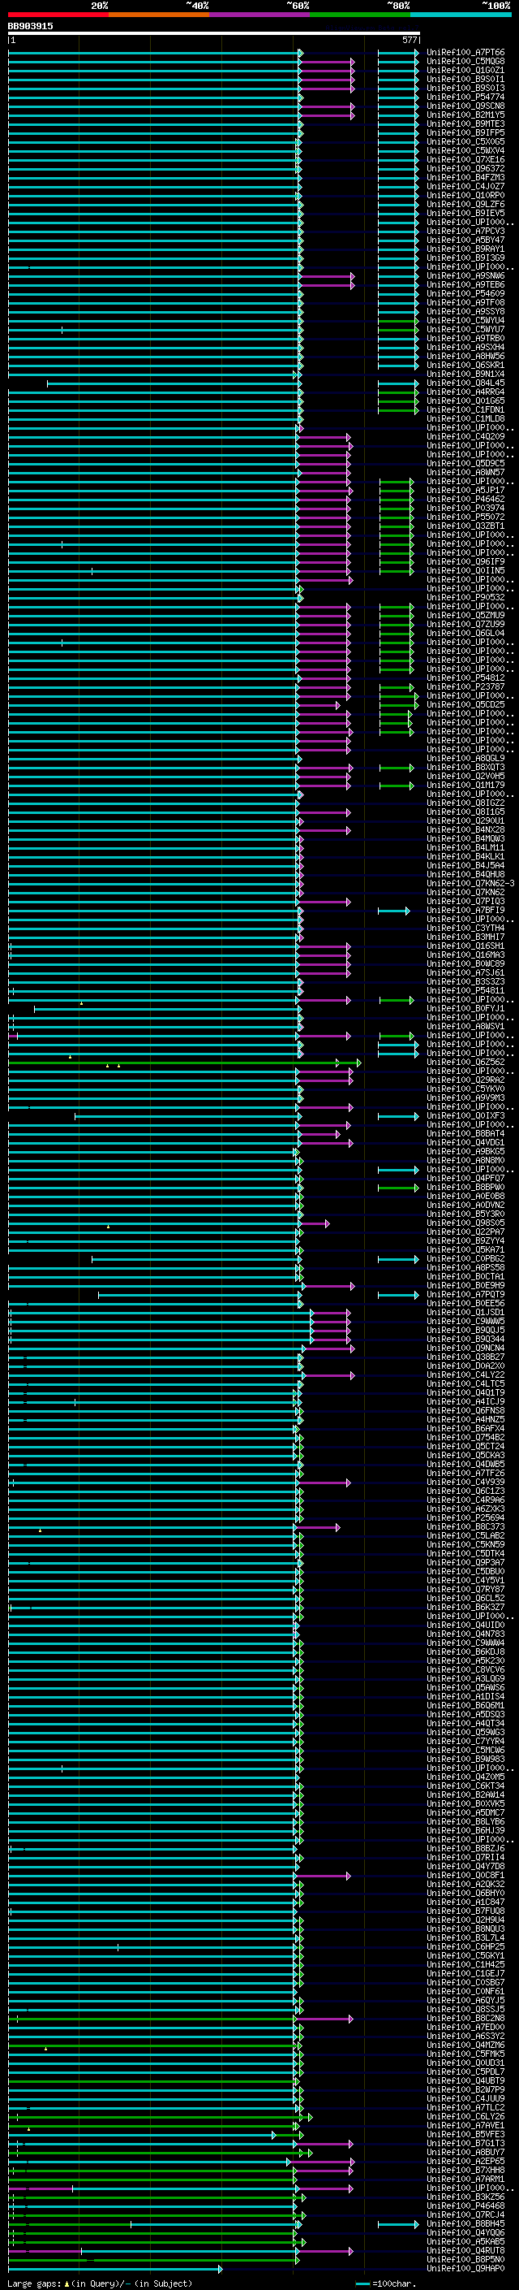Select hit label UniRef100_Q1JSD1
Image resolution: width=519 pixels, height=2290 pixels.
pos(465,1312)
